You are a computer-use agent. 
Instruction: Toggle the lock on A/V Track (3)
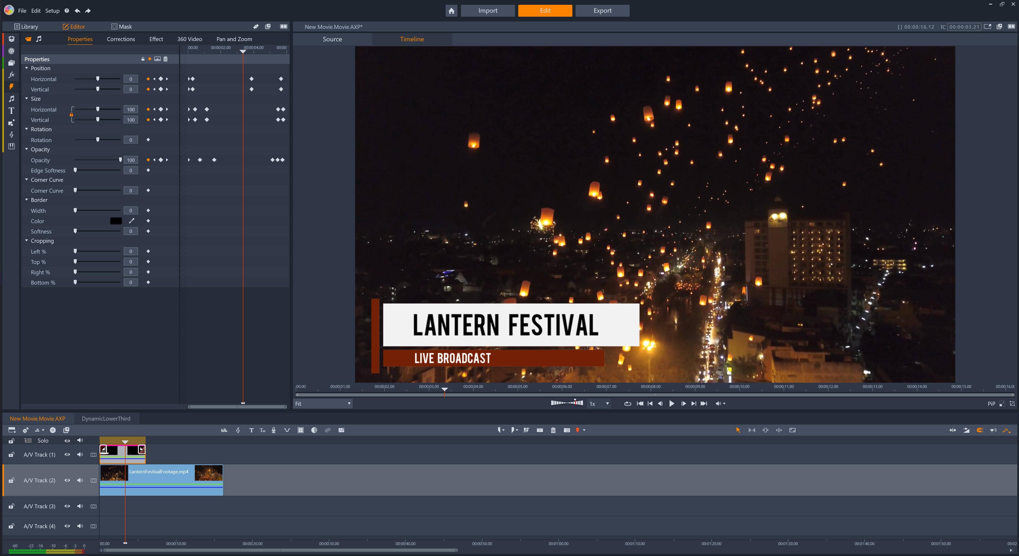pyautogui.click(x=11, y=506)
